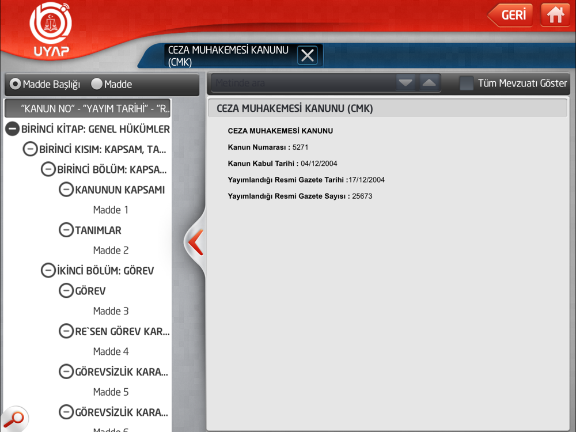Click Resmi Gazete Tarihi 17/12/2004 line

coord(306,180)
